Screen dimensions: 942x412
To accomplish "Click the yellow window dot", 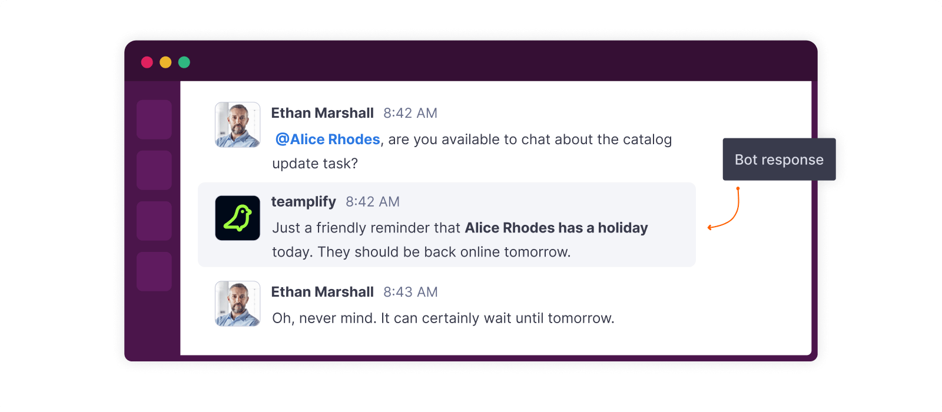I will point(165,62).
